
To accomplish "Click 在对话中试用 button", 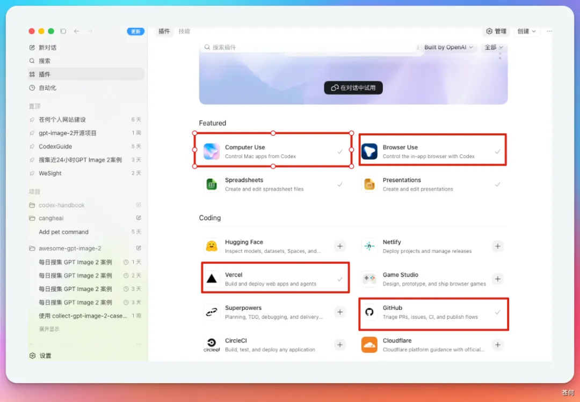I will (x=353, y=88).
